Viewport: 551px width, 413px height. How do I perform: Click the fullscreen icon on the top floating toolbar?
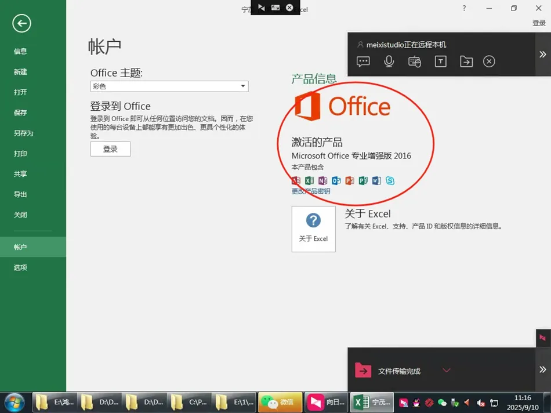(275, 8)
